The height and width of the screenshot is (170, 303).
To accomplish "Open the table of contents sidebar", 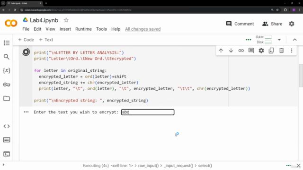I will click(x=7, y=43).
